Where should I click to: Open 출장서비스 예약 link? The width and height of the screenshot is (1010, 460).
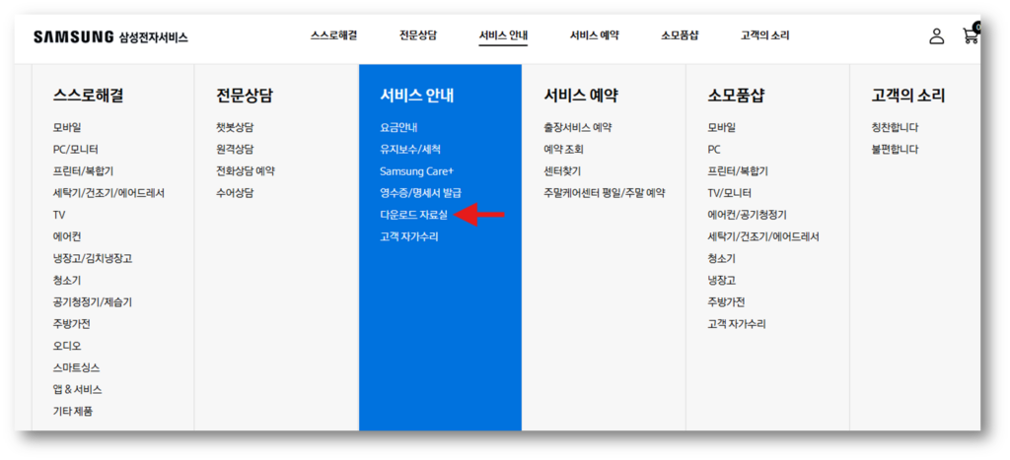click(x=578, y=127)
